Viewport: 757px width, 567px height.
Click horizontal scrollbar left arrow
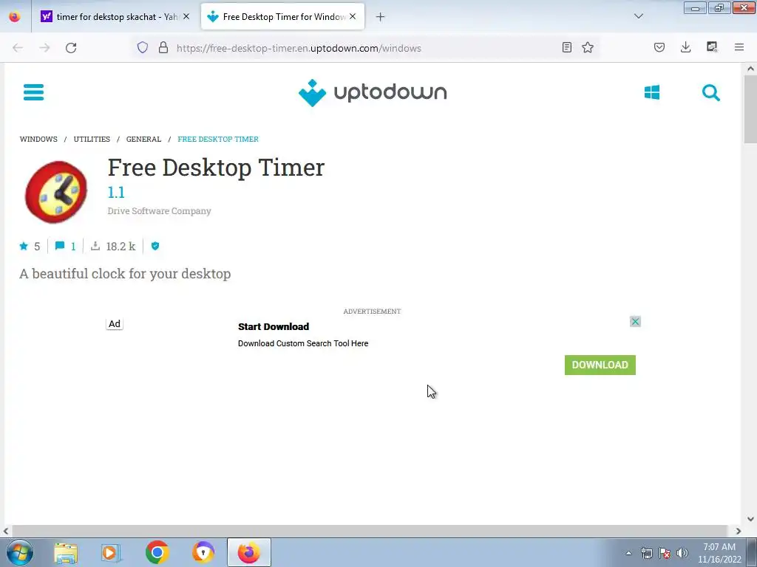click(6, 532)
